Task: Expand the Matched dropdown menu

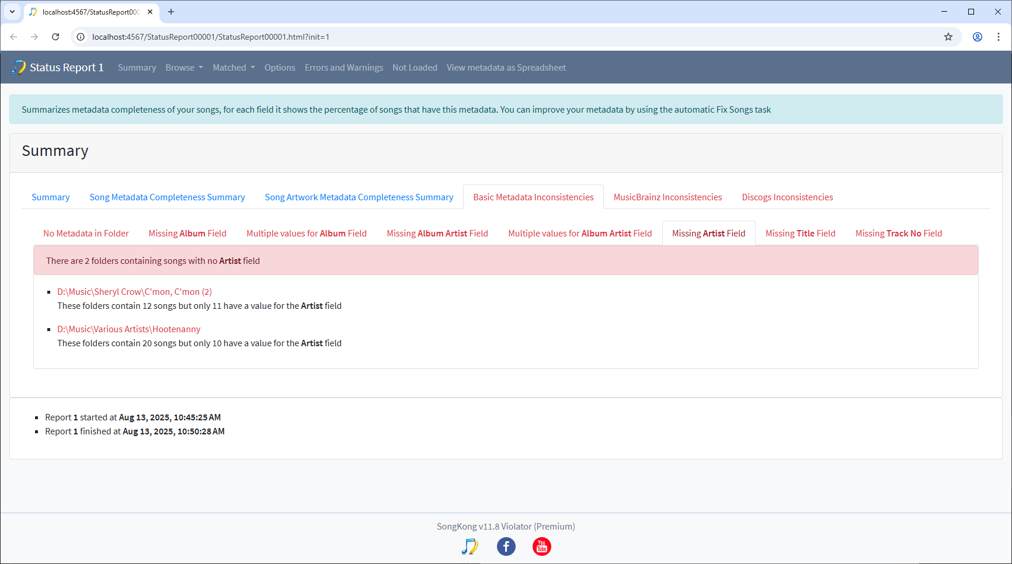Action: [x=234, y=68]
